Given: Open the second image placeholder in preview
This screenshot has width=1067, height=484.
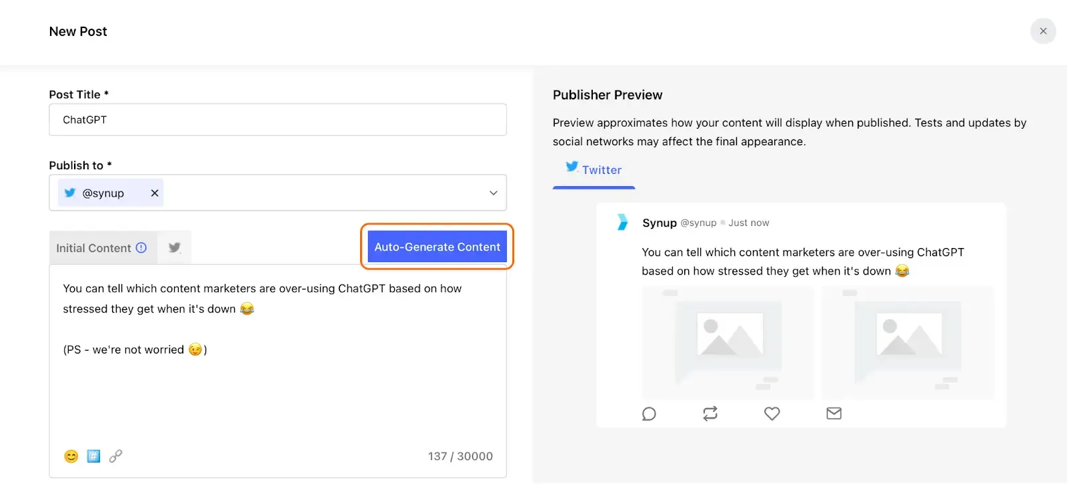Looking at the screenshot, I should point(908,343).
